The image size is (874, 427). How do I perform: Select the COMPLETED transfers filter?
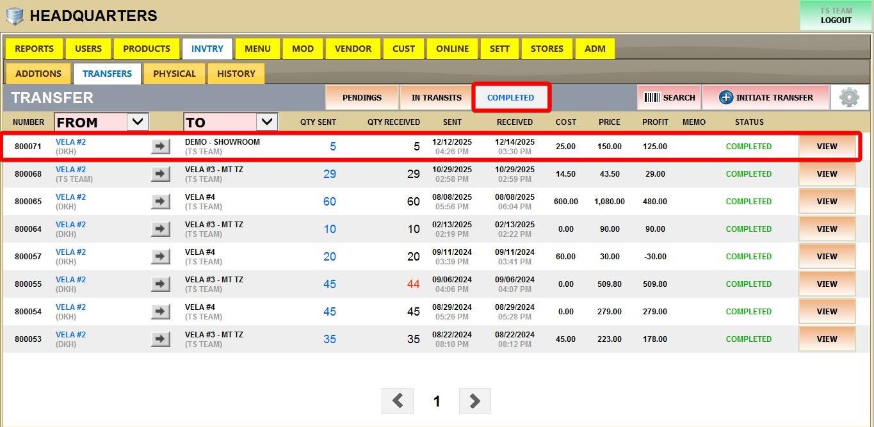510,98
